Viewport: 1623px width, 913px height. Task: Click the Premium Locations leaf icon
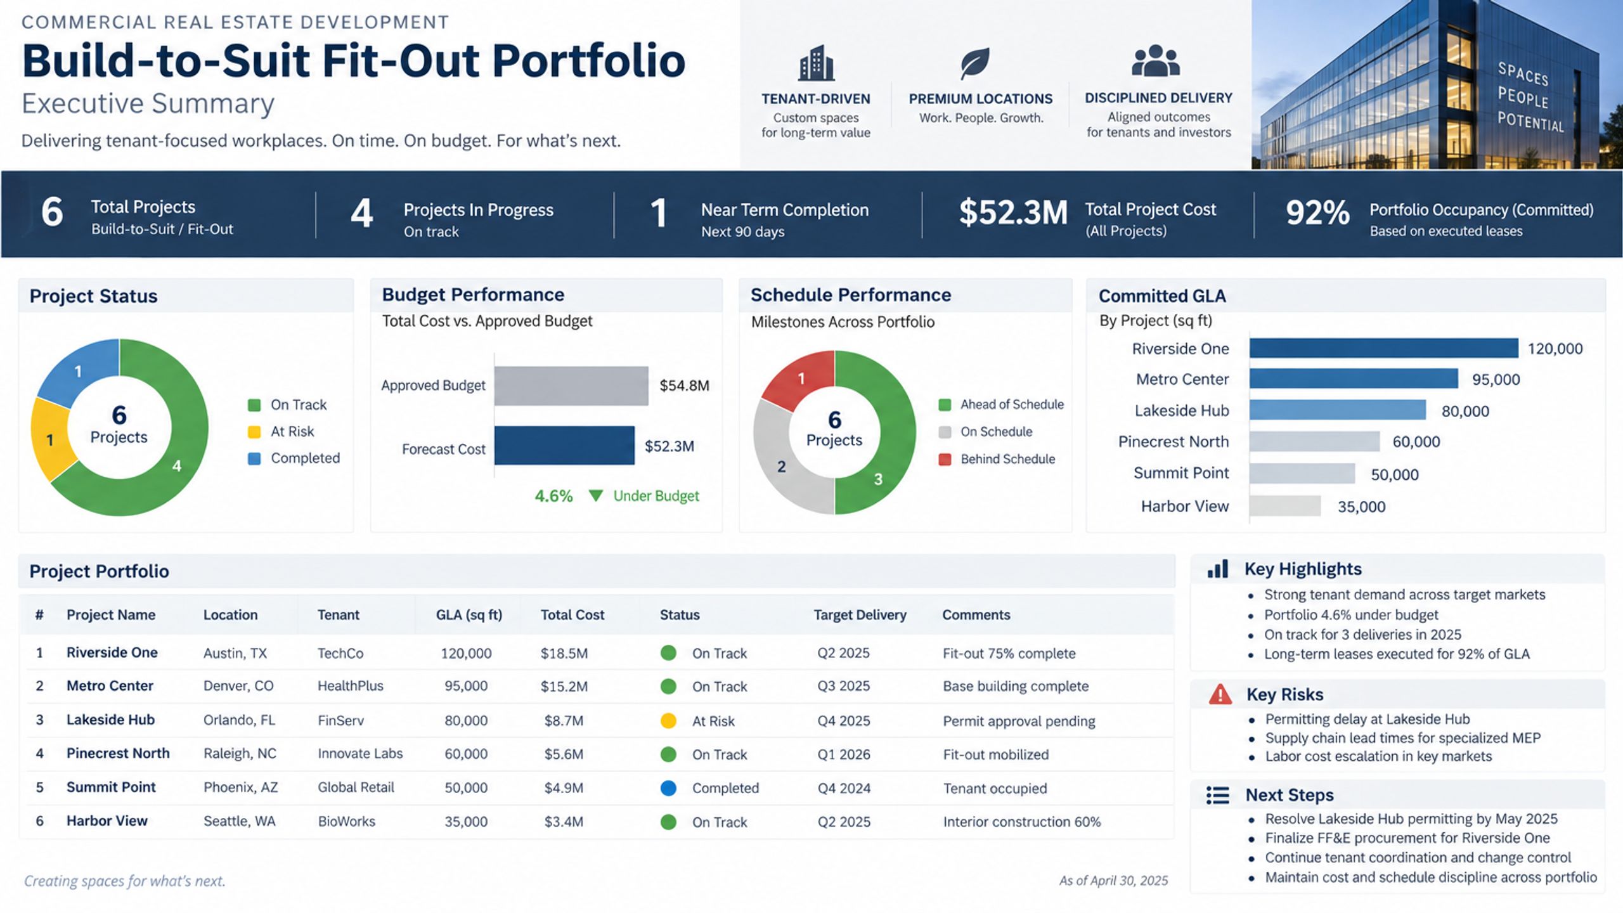(974, 63)
